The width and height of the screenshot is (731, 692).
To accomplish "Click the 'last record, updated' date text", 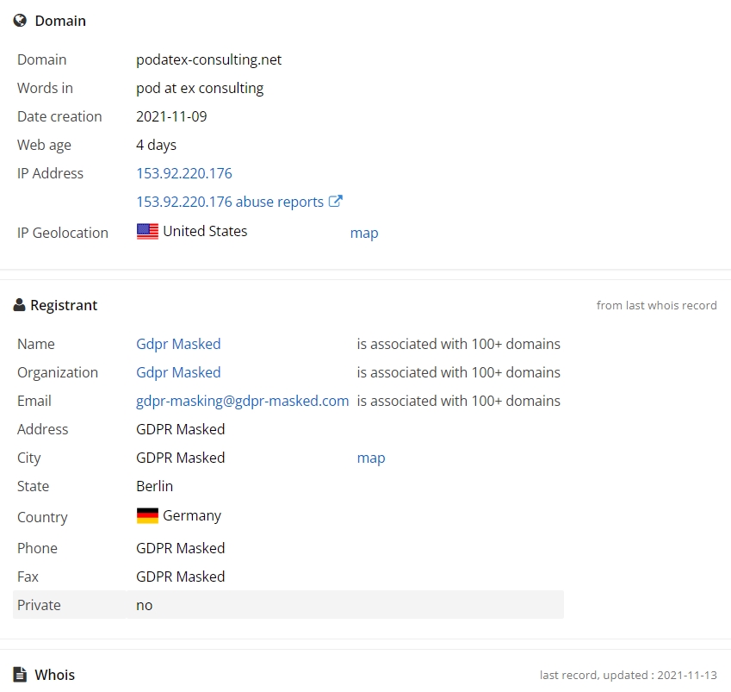I will (x=628, y=676).
